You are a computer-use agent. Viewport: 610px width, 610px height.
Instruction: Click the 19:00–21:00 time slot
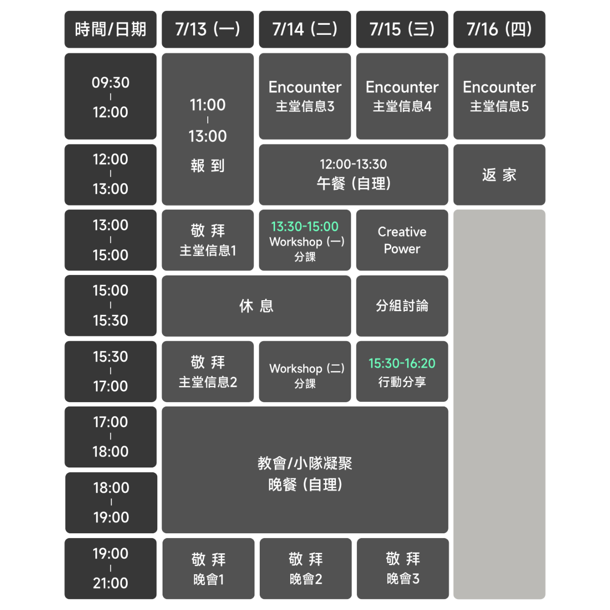[111, 569]
